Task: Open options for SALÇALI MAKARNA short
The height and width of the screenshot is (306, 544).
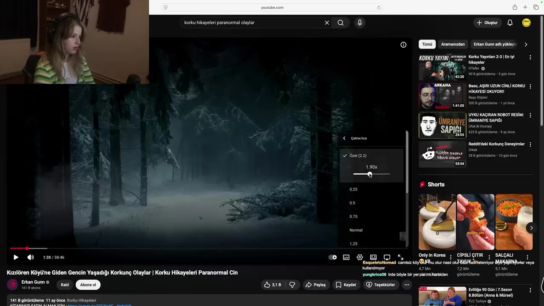Action: pyautogui.click(x=527, y=257)
